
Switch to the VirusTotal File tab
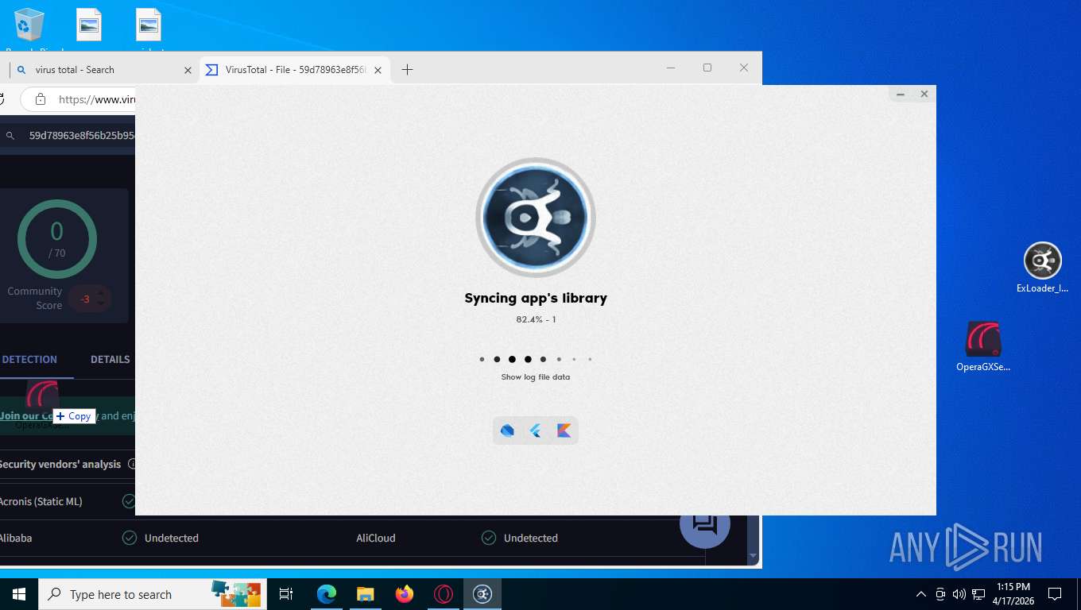(294, 70)
